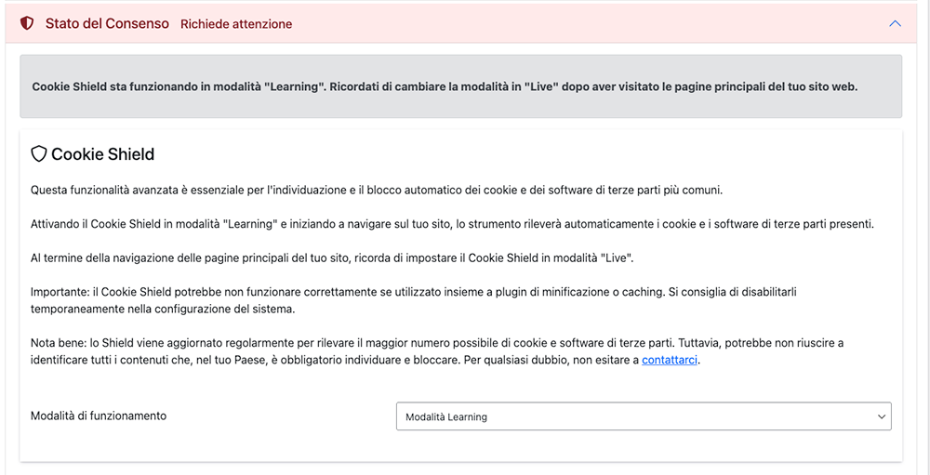
Task: Click the paragraph starting with Attivando il Cookie Shield
Action: pyautogui.click(x=451, y=224)
